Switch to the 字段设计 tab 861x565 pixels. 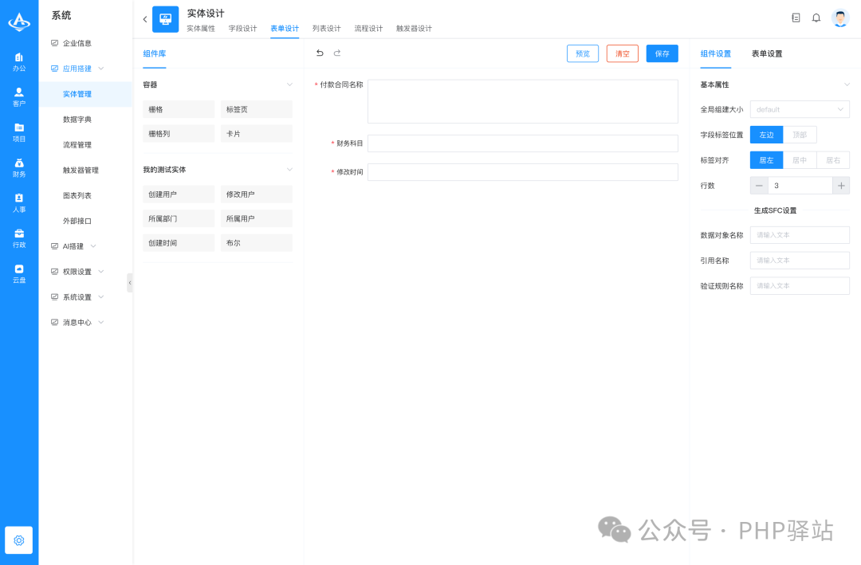point(242,29)
